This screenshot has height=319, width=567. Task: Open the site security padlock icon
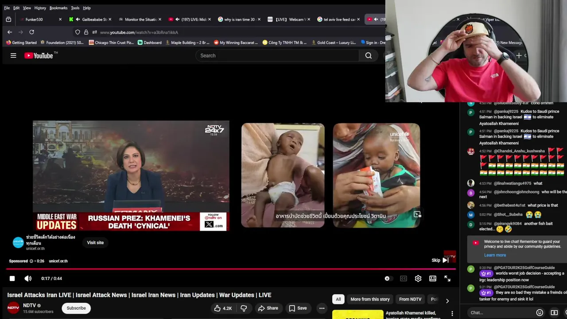86,32
